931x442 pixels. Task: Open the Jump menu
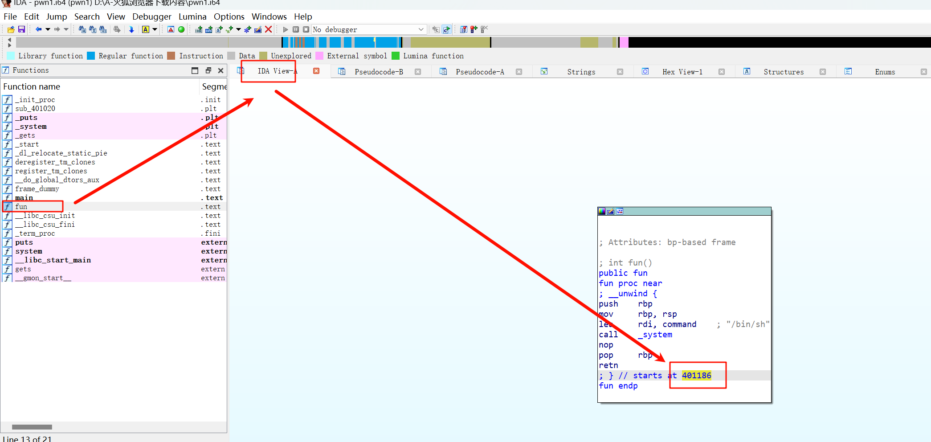[57, 16]
